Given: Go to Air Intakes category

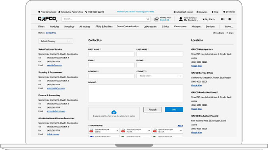Looking at the screenshot, I should (85, 26).
